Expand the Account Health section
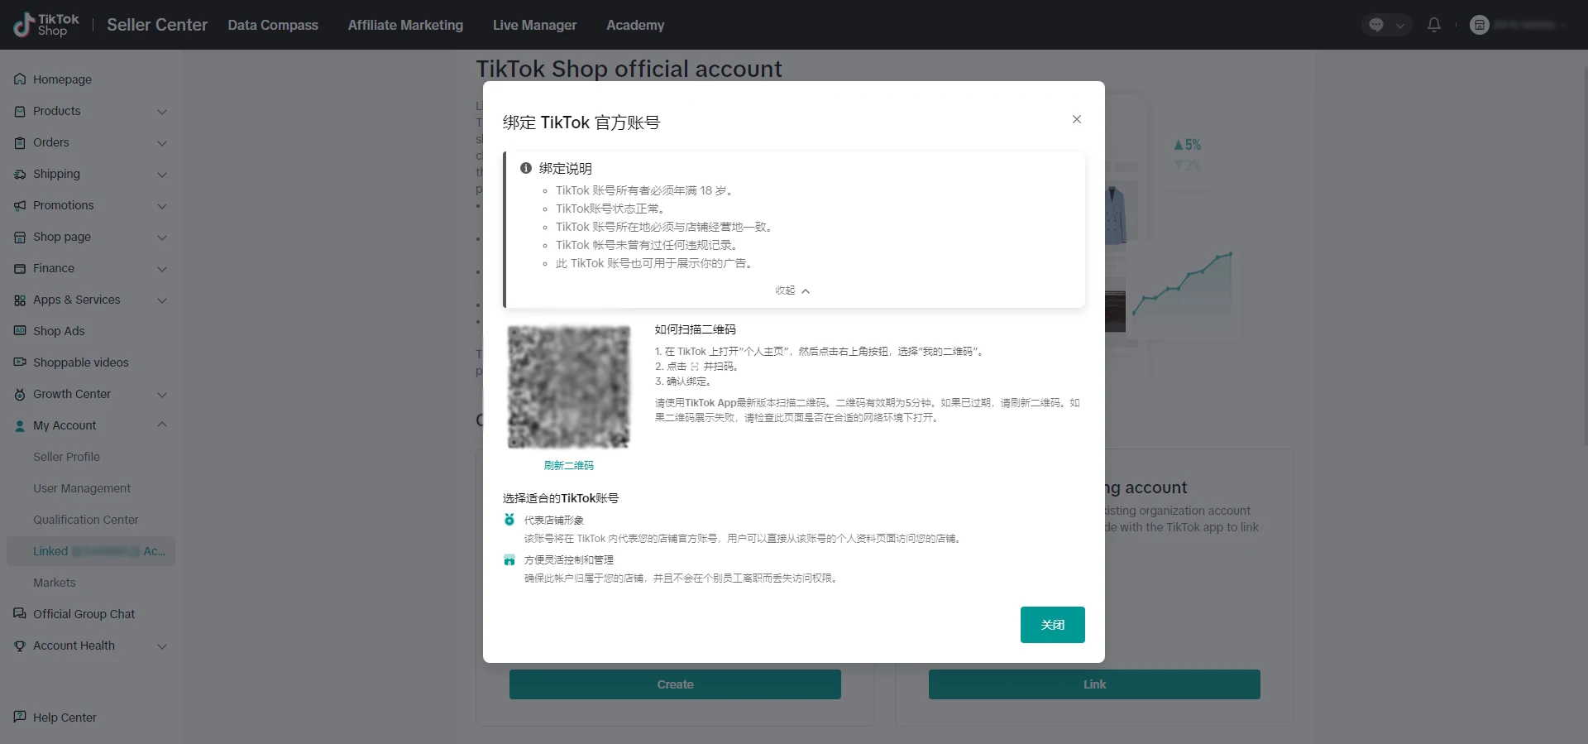Screen dimensions: 1588x744 162,646
